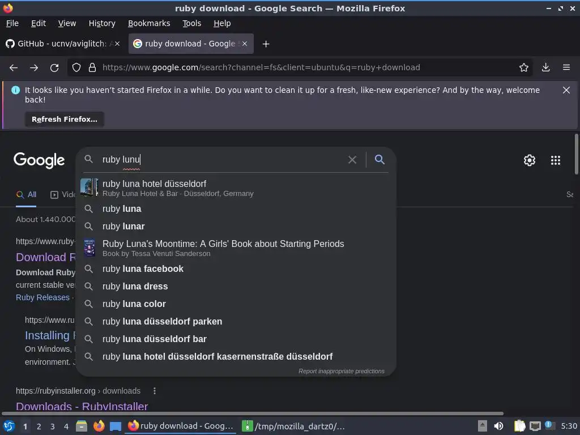This screenshot has width=580, height=435.
Task: Select ruby download Firefox taskbar window
Action: click(181, 426)
